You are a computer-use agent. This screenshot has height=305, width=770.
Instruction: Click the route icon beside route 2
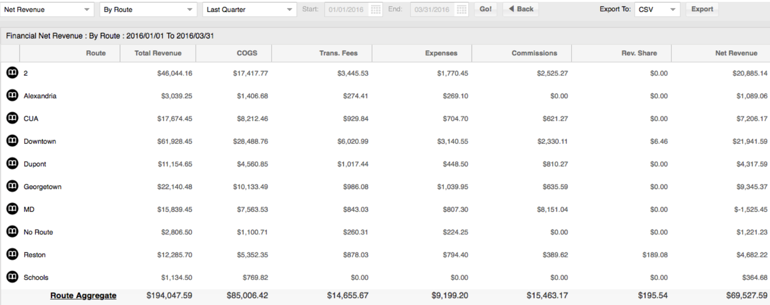(x=12, y=73)
